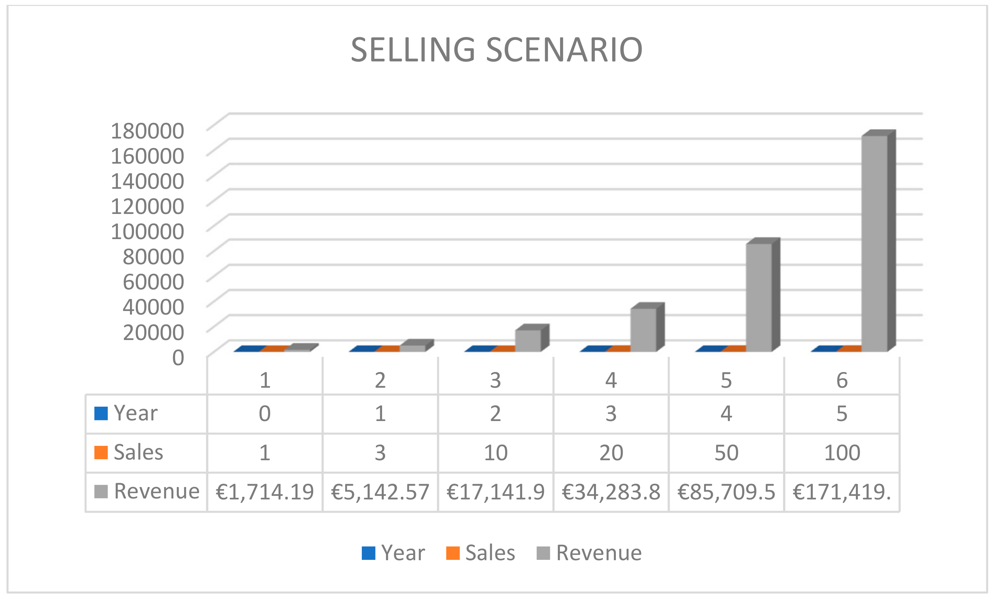
Task: Click the Sales label in bottom legend
Action: 490,553
